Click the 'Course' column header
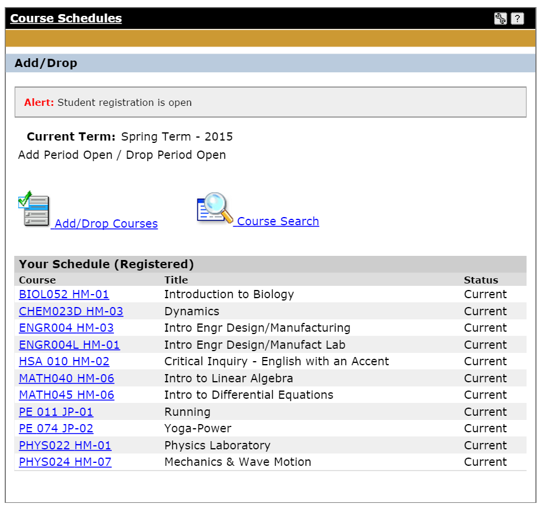 38,280
